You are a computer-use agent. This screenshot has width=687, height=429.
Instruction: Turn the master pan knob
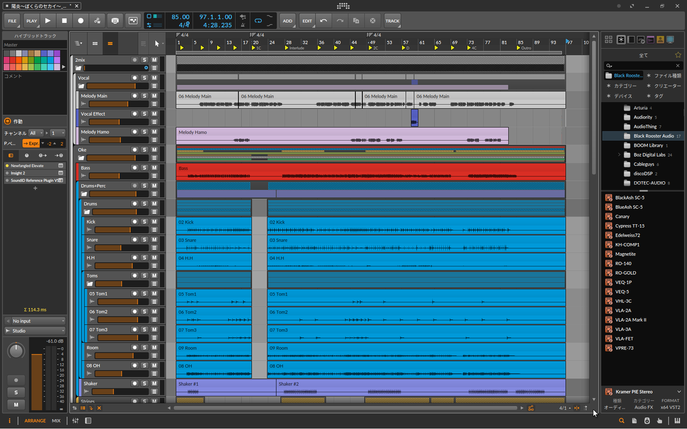click(16, 349)
